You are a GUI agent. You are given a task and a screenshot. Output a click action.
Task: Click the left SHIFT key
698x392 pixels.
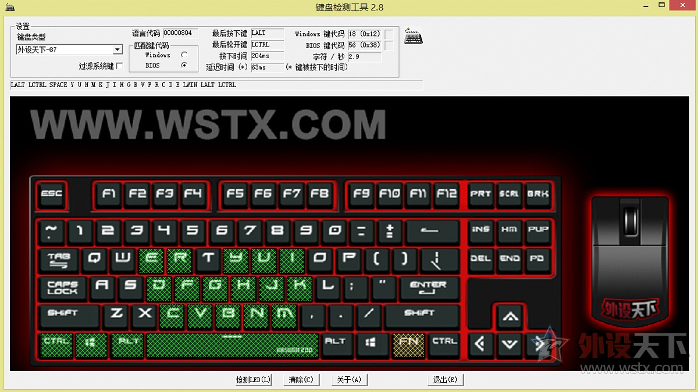[x=70, y=317]
